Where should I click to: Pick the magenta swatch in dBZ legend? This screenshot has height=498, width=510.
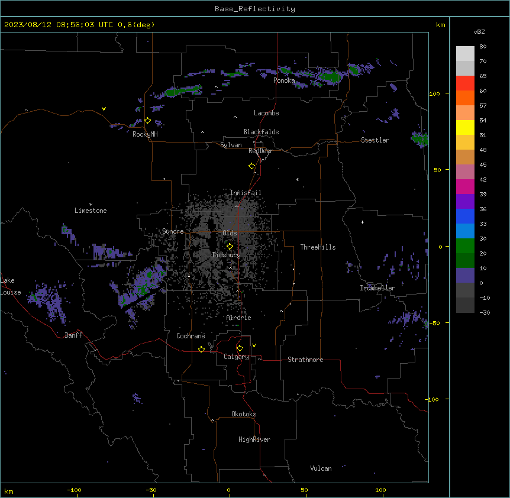pos(465,186)
